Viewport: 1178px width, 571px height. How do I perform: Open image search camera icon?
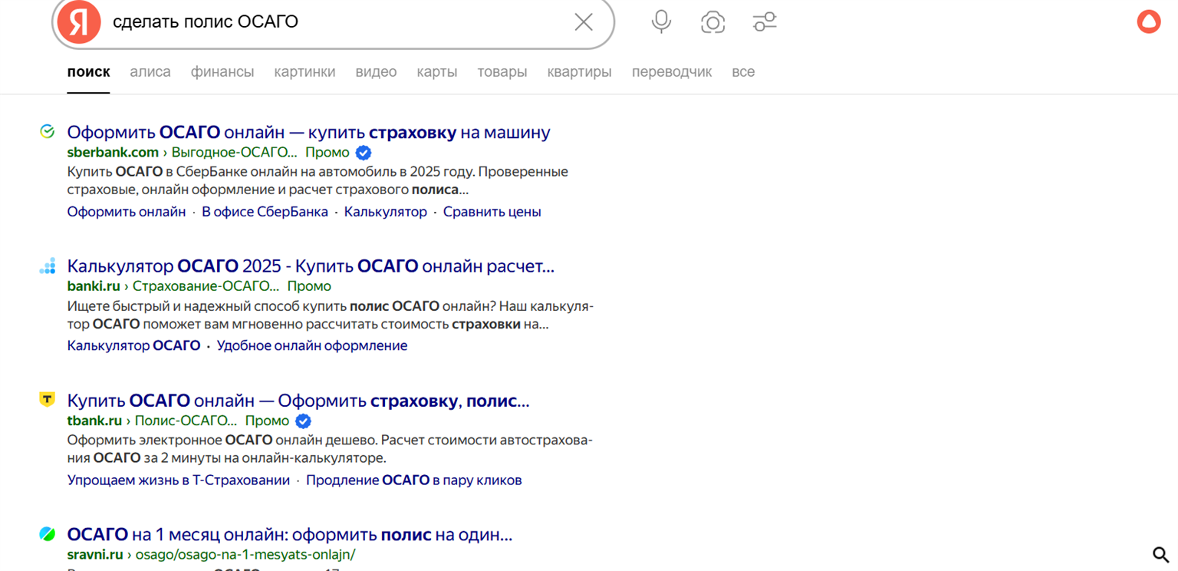pos(713,22)
